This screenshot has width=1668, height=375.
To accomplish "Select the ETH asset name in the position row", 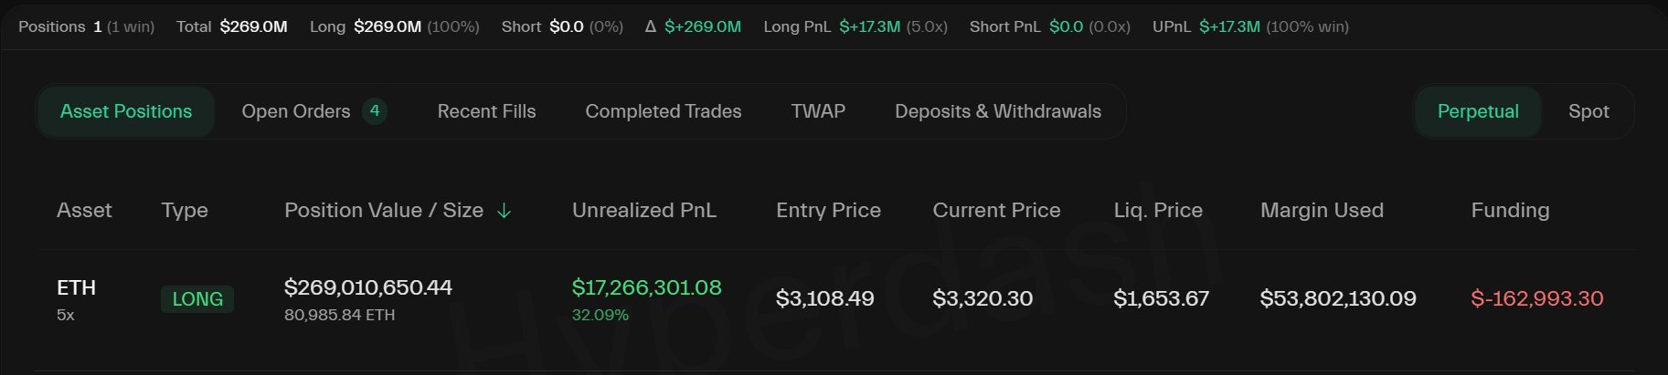I will (76, 287).
